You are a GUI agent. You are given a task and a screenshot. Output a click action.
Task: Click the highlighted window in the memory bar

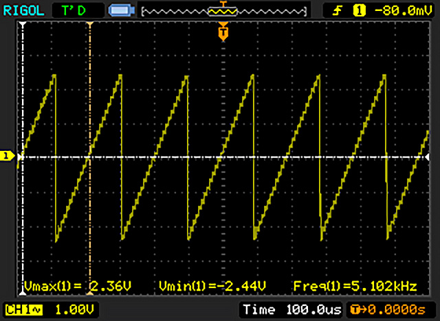pyautogui.click(x=222, y=10)
